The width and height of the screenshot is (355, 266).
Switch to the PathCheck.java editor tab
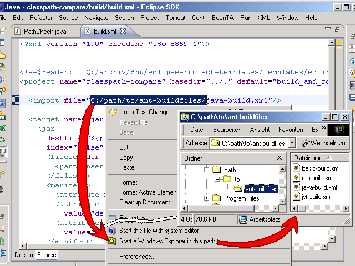coord(45,32)
